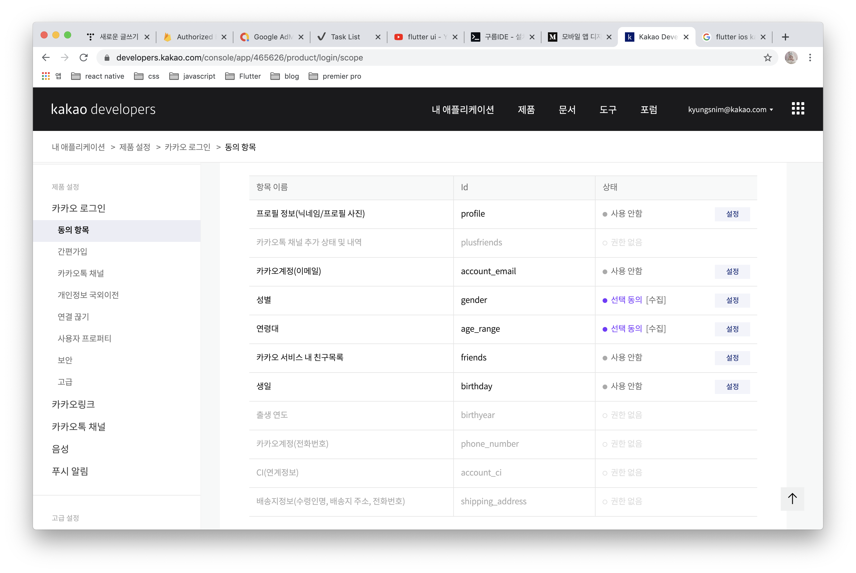Screen dimensions: 856x573
Task: Open the Chrome profile avatar
Action: tap(791, 58)
